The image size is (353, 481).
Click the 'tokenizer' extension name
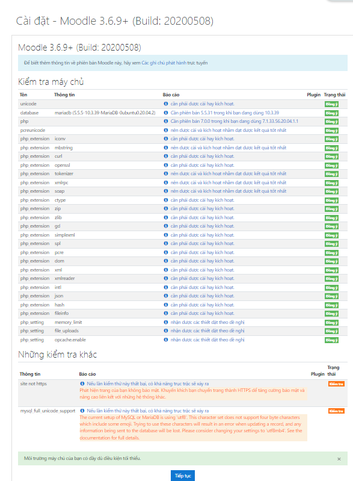pyautogui.click(x=64, y=173)
